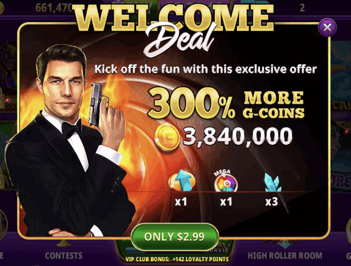Click the 3,840,000 G-coins amount
The width and height of the screenshot is (351, 266).
238,136
